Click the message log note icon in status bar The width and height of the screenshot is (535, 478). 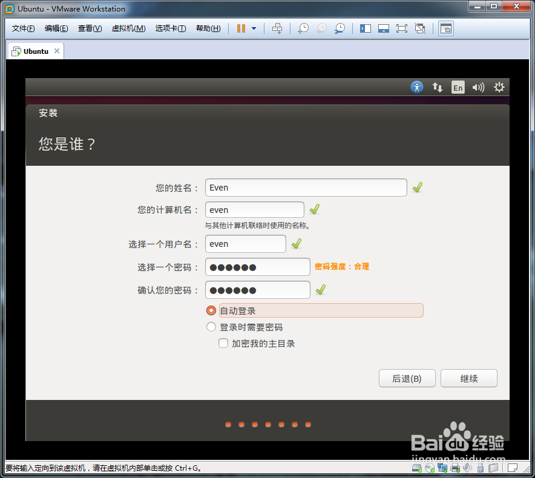(513, 468)
